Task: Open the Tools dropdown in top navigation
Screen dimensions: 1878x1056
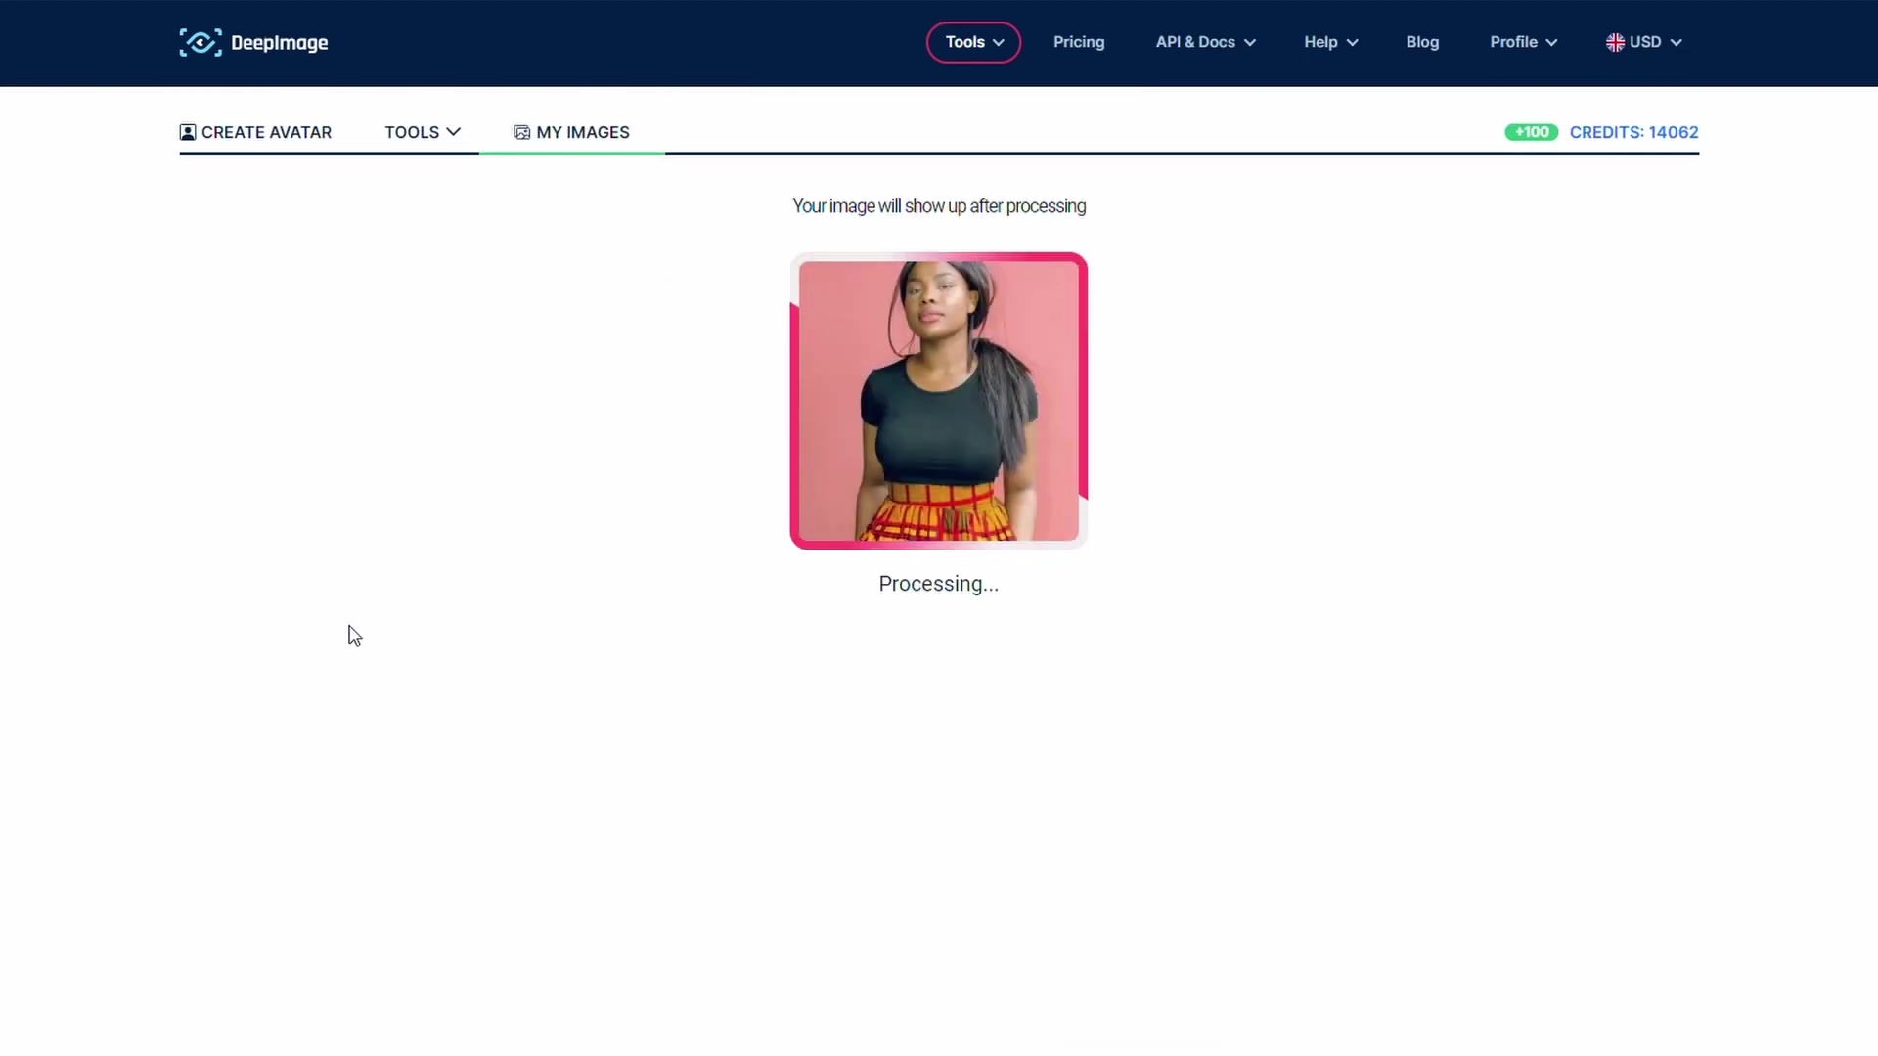Action: pyautogui.click(x=974, y=42)
